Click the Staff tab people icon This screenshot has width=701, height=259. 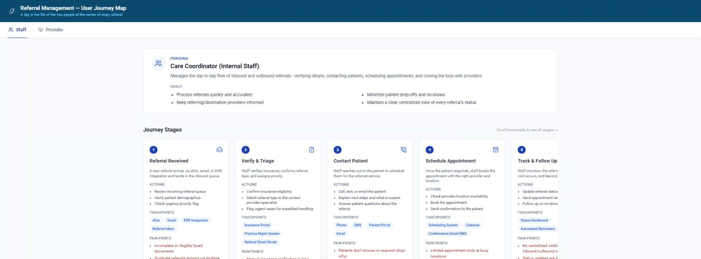point(11,30)
